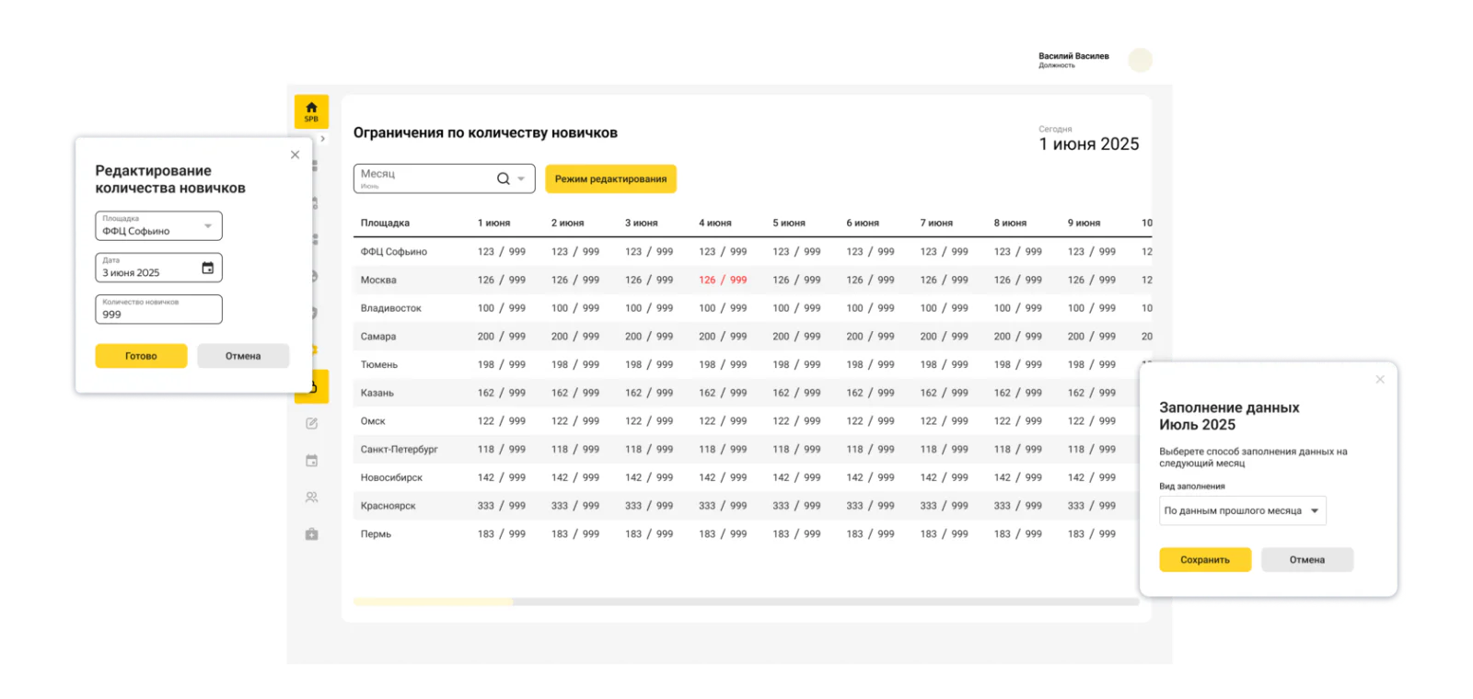This screenshot has height=699, width=1473.
Task: Click the 1 июня column header
Action: tap(493, 223)
